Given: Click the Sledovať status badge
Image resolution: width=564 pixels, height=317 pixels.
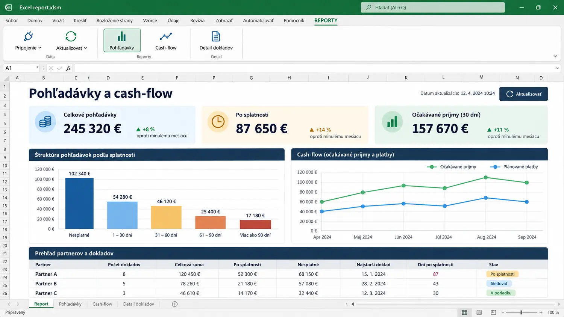Looking at the screenshot, I should click(499, 284).
